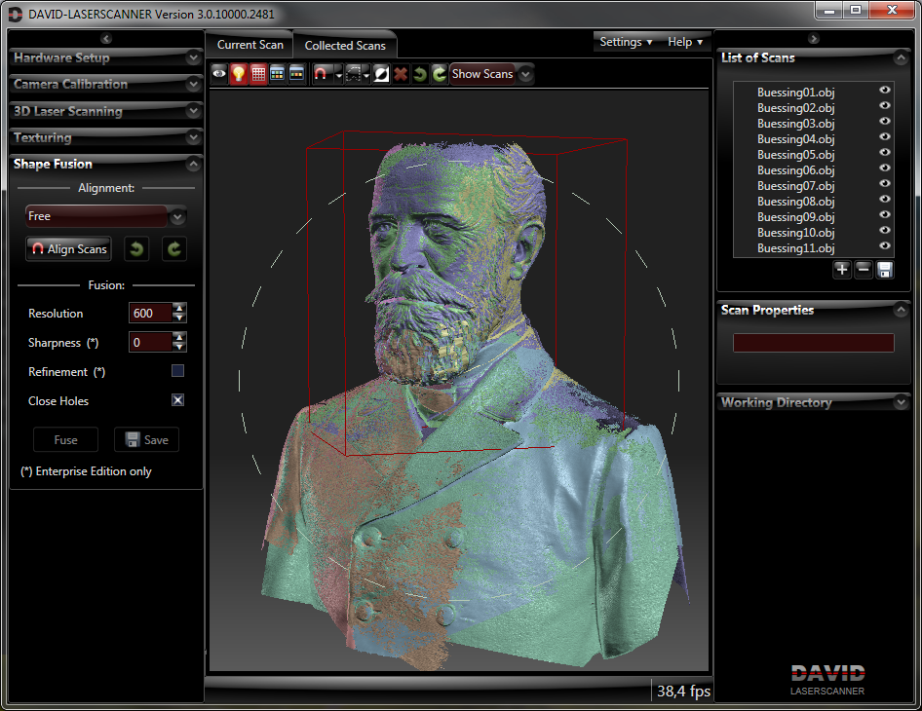Click the Sharpness value field
Screen dimensions: 922x711
tap(150, 343)
